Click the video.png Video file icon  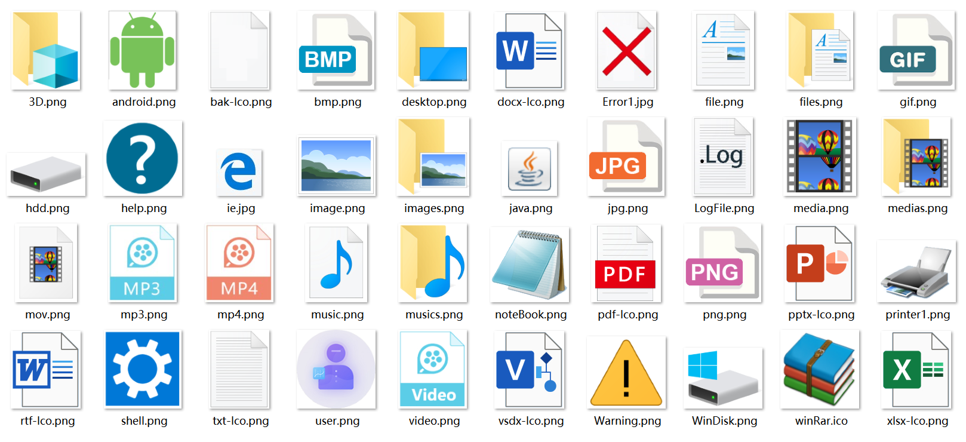(x=433, y=369)
